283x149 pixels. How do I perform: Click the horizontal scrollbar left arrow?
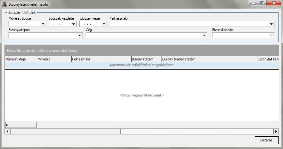point(7,132)
